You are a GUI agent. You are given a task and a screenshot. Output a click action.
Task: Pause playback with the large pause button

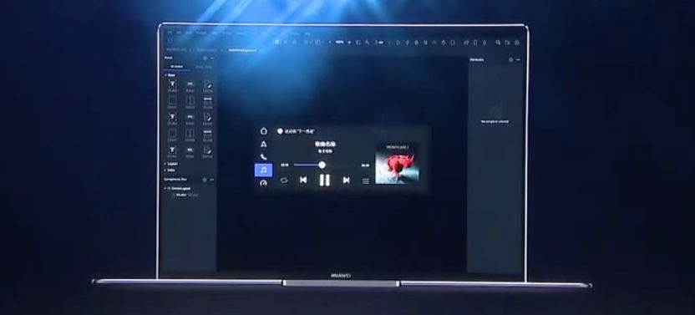[324, 180]
